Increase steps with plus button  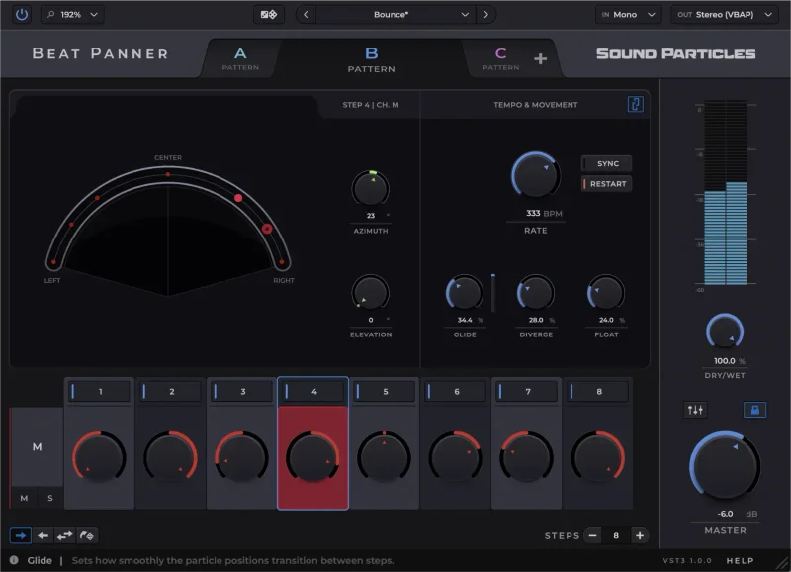click(640, 535)
